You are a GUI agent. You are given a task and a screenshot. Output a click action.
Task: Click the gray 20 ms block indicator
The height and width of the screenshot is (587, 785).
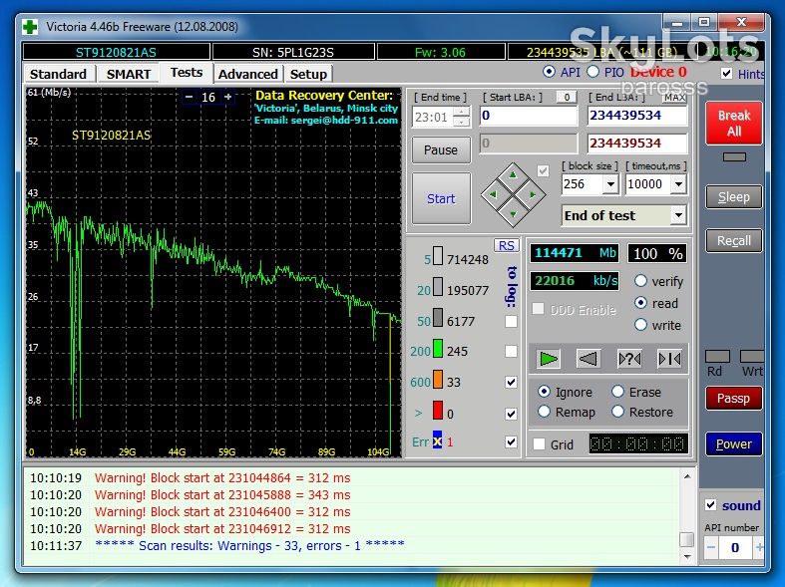438,287
